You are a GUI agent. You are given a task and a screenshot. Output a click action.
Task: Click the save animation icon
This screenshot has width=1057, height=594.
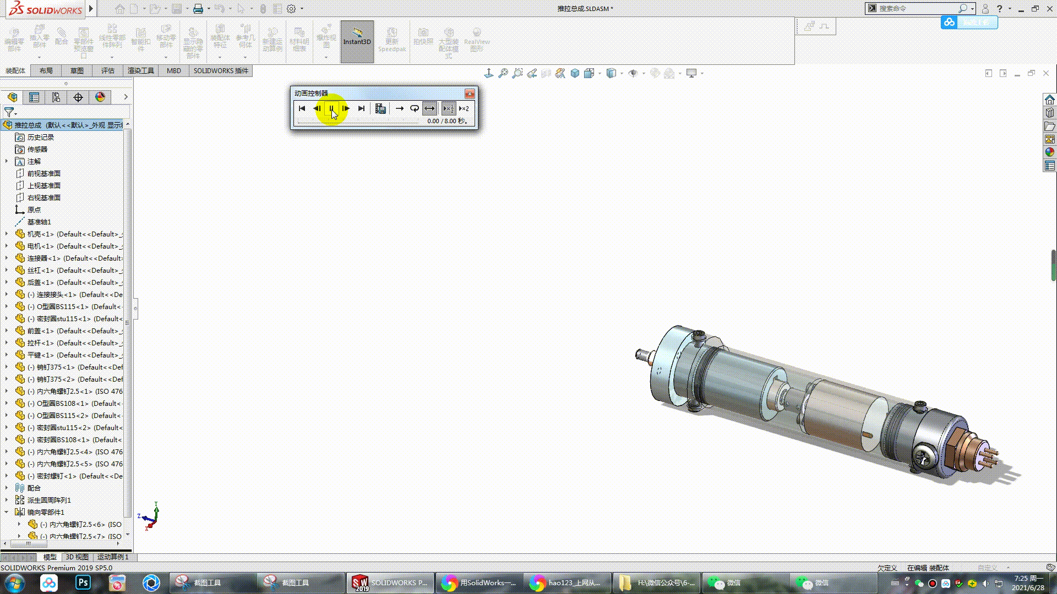click(x=380, y=108)
